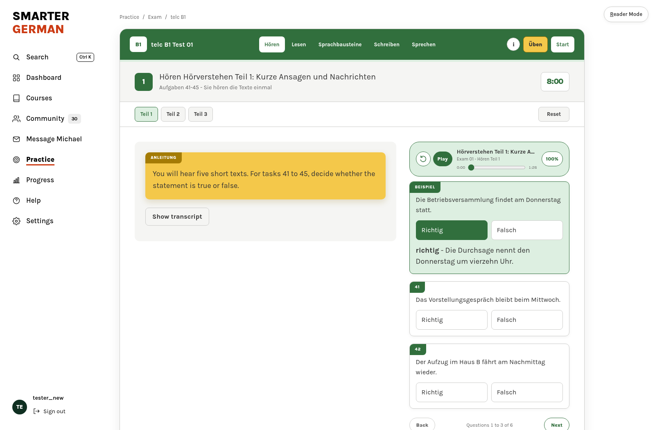Click the Help question mark icon
The image size is (655, 430).
16,201
